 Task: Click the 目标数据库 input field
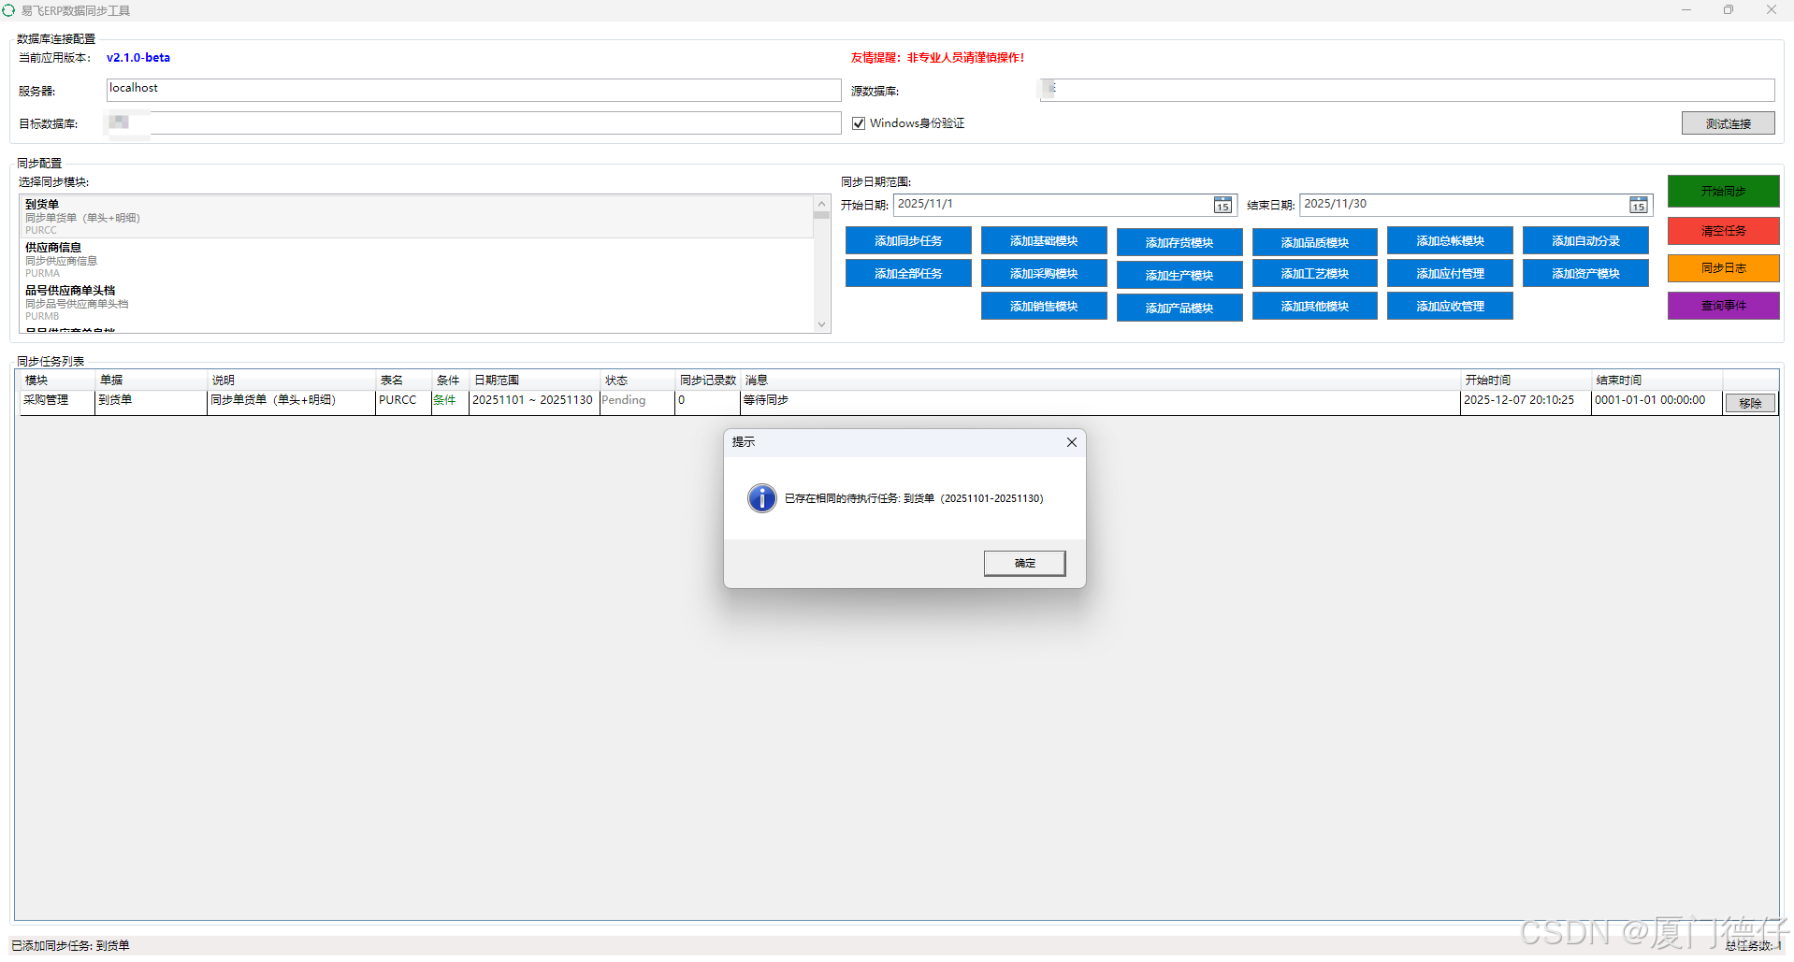(473, 122)
